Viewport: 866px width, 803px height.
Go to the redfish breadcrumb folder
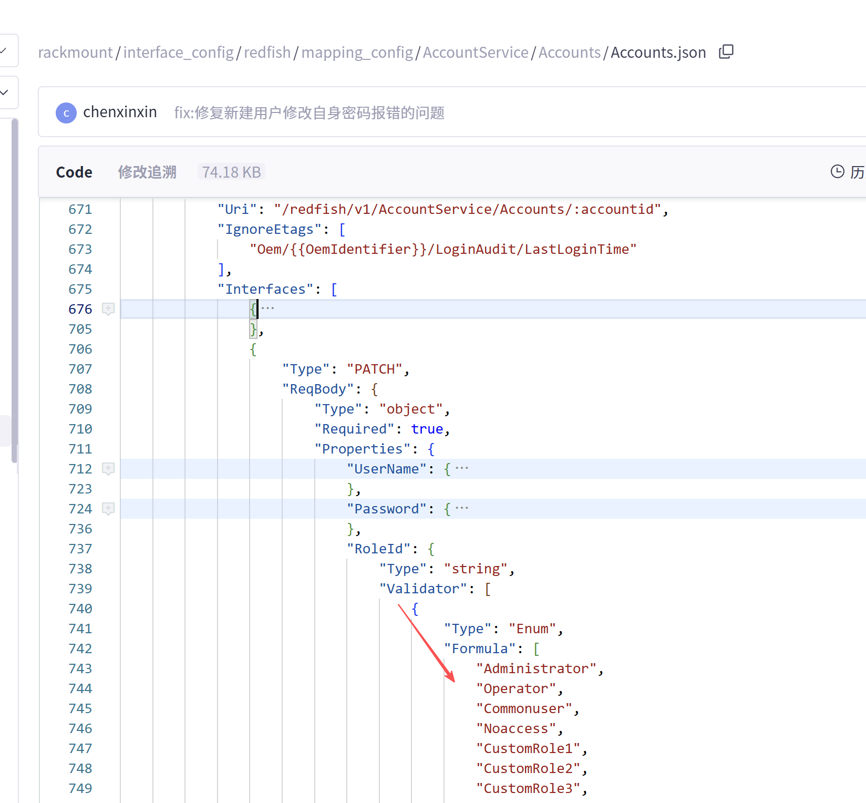click(267, 53)
